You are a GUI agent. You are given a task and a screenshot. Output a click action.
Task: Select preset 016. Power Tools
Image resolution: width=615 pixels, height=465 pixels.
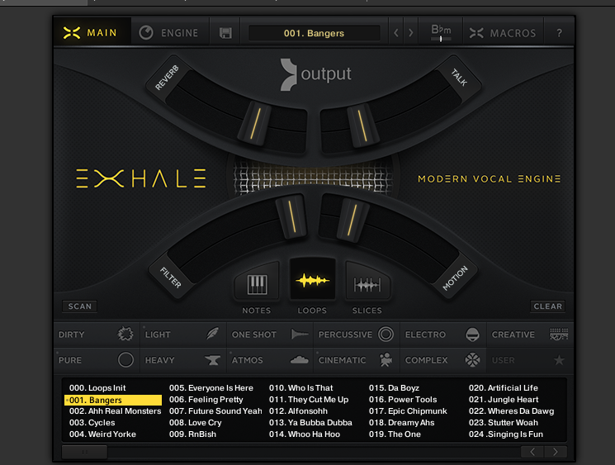coord(403,400)
